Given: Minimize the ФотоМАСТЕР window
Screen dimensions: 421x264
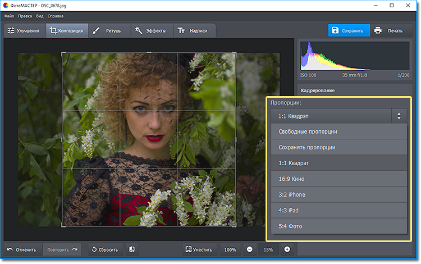Looking at the screenshot, I should [376, 6].
